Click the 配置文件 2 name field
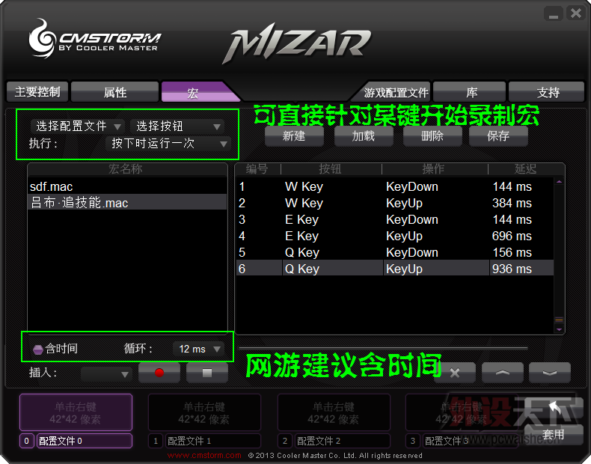 (343, 441)
